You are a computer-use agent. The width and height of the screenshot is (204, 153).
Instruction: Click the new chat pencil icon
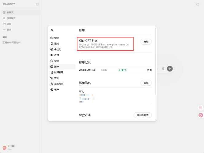[x=4, y=13]
